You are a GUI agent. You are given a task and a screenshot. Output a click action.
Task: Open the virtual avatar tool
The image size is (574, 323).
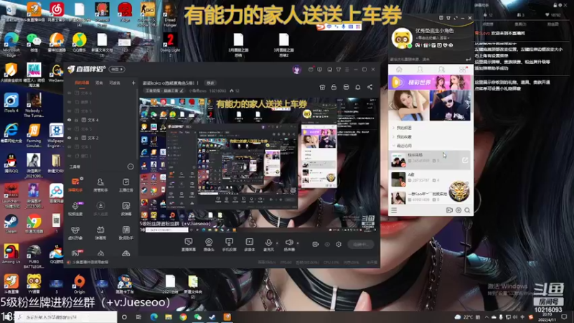(x=75, y=232)
